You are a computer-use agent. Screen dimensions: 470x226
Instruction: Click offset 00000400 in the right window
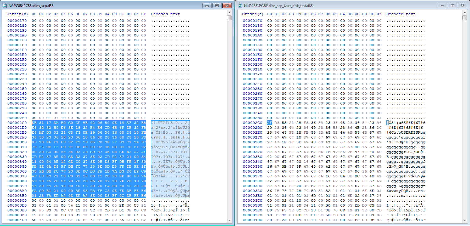252,220
